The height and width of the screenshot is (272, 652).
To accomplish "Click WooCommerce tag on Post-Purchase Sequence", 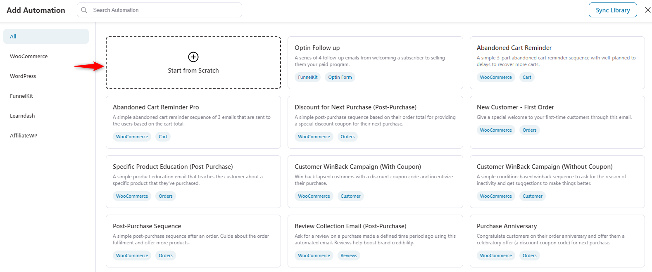I will tap(132, 255).
